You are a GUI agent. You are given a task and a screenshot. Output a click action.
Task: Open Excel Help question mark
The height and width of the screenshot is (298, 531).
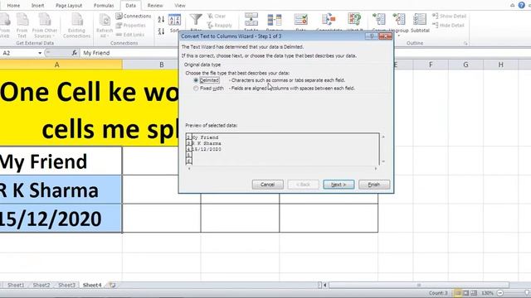coord(522,5)
